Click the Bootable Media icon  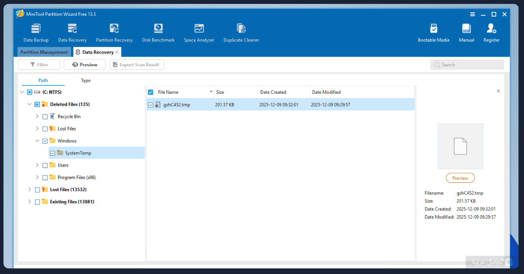coord(434,29)
